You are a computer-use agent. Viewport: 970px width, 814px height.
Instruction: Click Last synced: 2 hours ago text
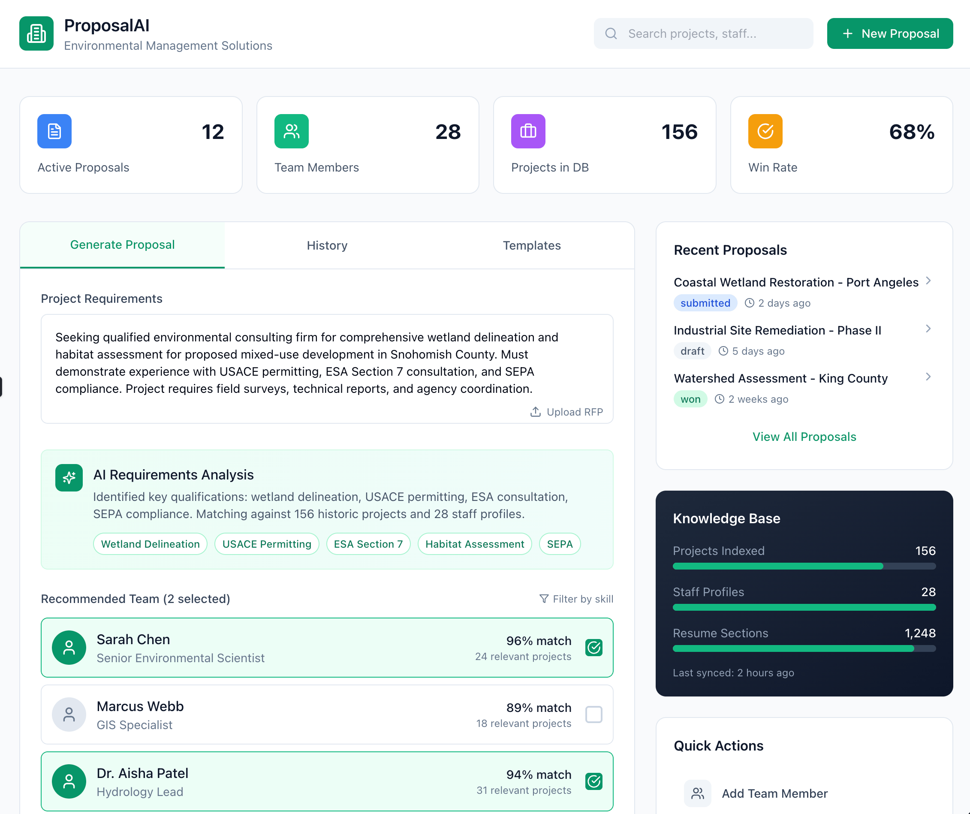point(733,672)
